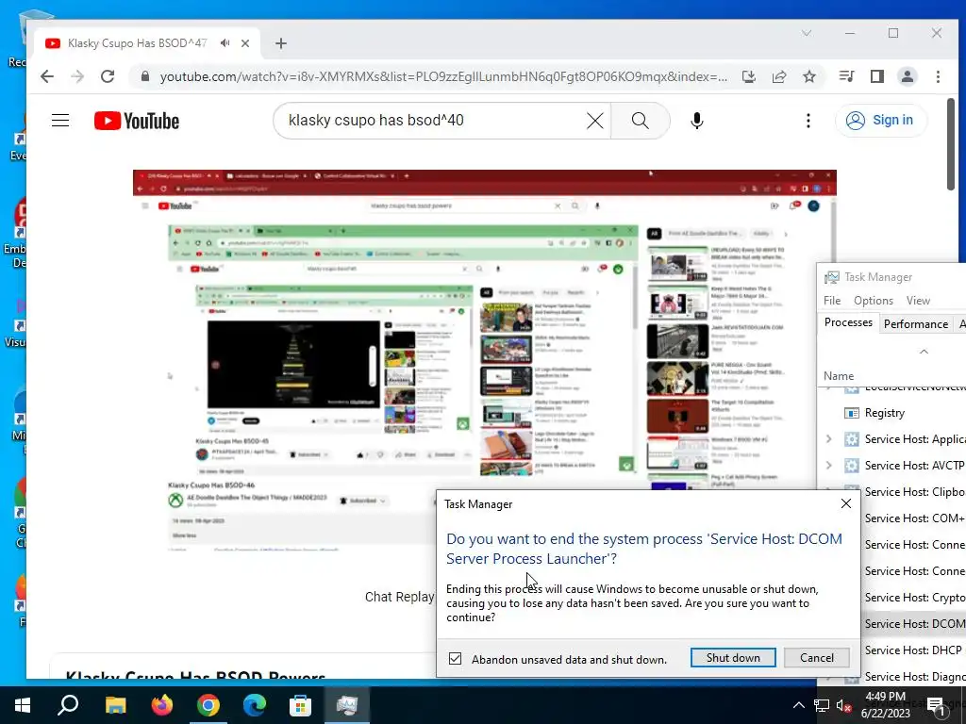Switch to Performance tab
The image size is (966, 724).
(x=915, y=324)
